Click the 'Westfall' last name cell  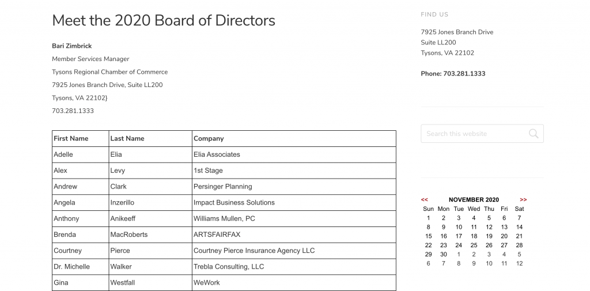(x=150, y=283)
